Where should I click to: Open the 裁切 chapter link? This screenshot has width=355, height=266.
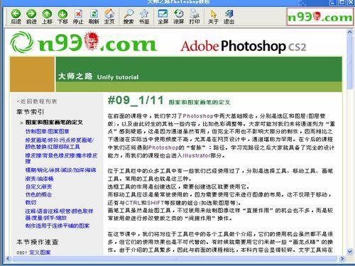[x=31, y=202]
